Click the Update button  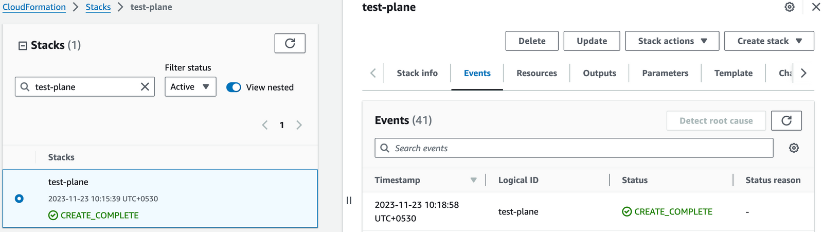point(592,41)
